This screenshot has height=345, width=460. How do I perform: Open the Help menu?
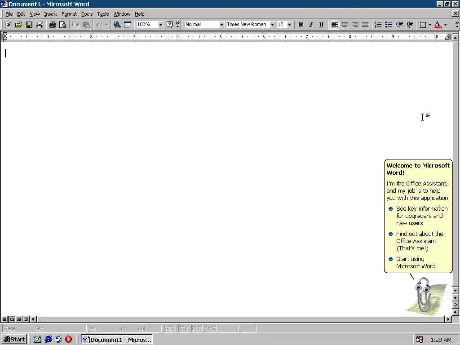(139, 14)
